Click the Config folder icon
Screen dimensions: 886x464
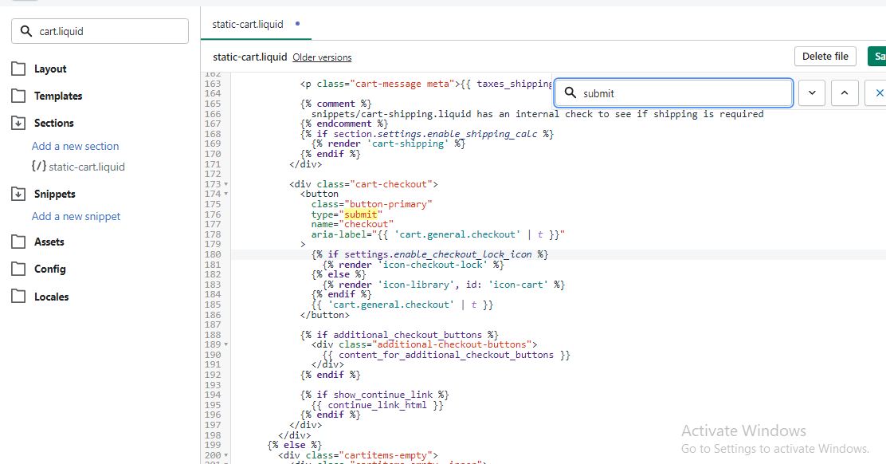click(x=18, y=269)
